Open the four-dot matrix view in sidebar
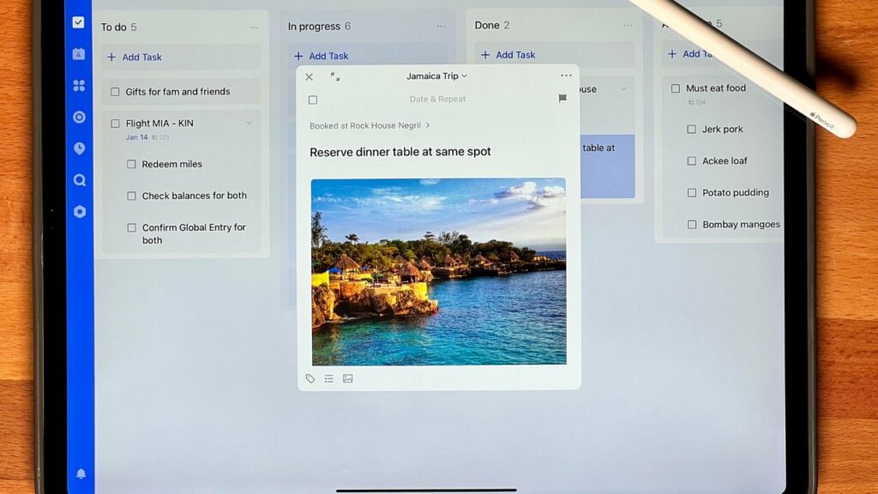Image resolution: width=878 pixels, height=494 pixels. coord(79,86)
